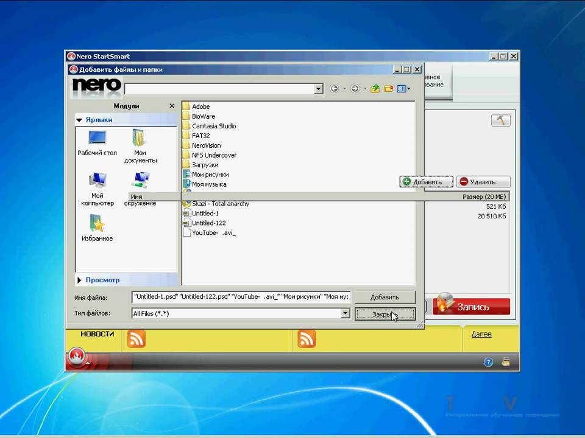This screenshot has width=585, height=438.
Task: Select the Untitled-1 file
Action: coord(201,214)
